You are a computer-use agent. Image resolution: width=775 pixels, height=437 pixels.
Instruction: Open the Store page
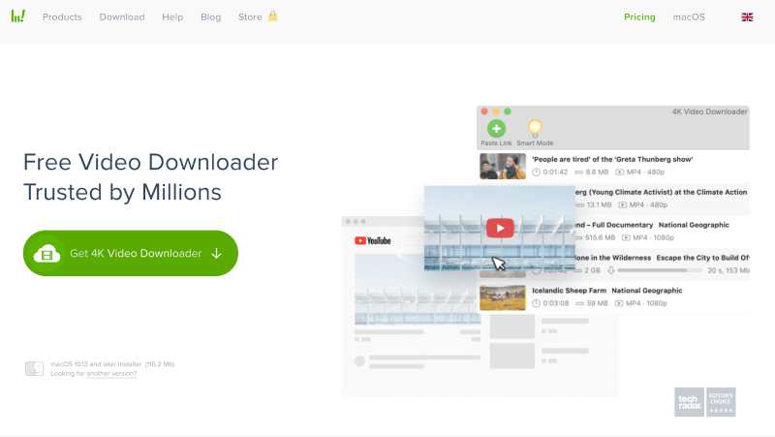[x=250, y=16]
